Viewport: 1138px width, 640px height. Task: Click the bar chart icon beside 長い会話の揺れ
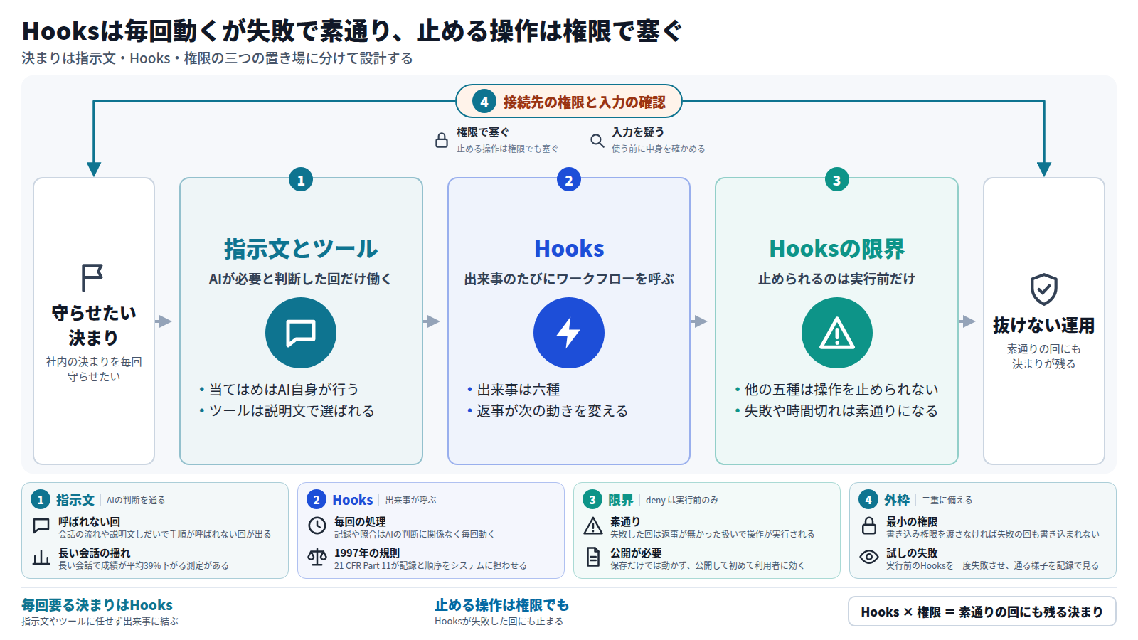pos(41,558)
